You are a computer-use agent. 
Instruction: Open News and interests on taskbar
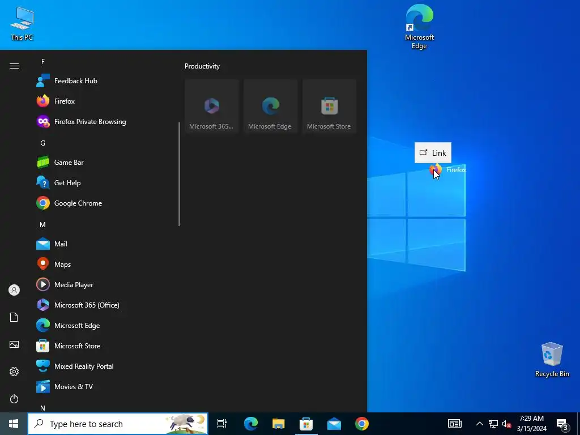click(455, 424)
